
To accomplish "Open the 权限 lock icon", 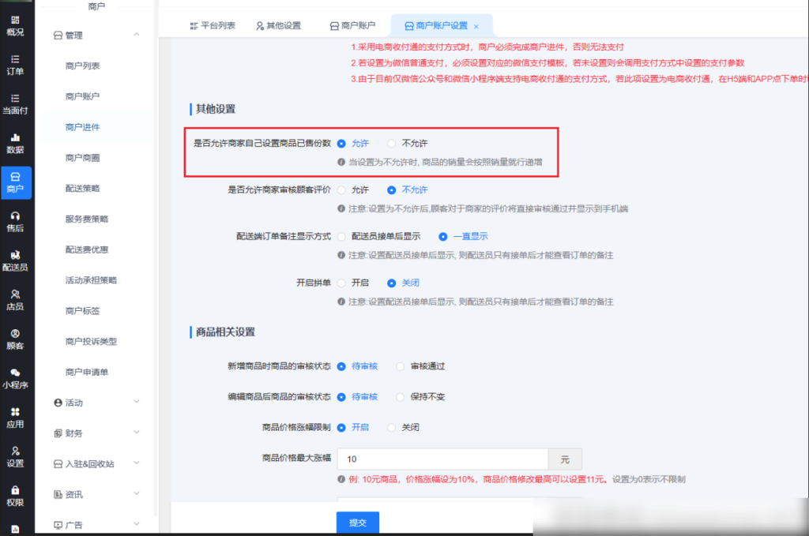I will 15,495.
